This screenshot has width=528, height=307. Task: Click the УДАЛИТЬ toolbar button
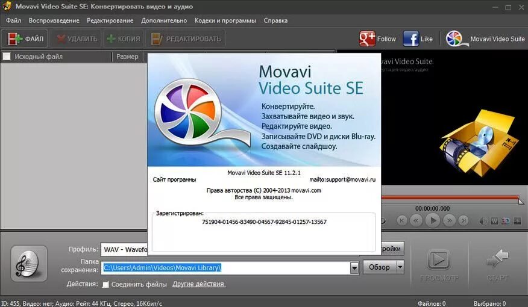77,39
